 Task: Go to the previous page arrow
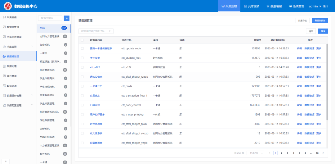(x=270, y=153)
